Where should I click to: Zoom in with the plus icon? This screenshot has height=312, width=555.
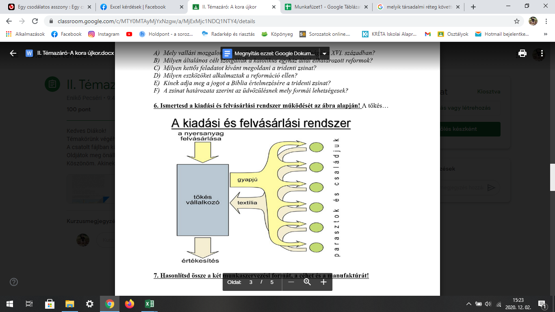323,282
